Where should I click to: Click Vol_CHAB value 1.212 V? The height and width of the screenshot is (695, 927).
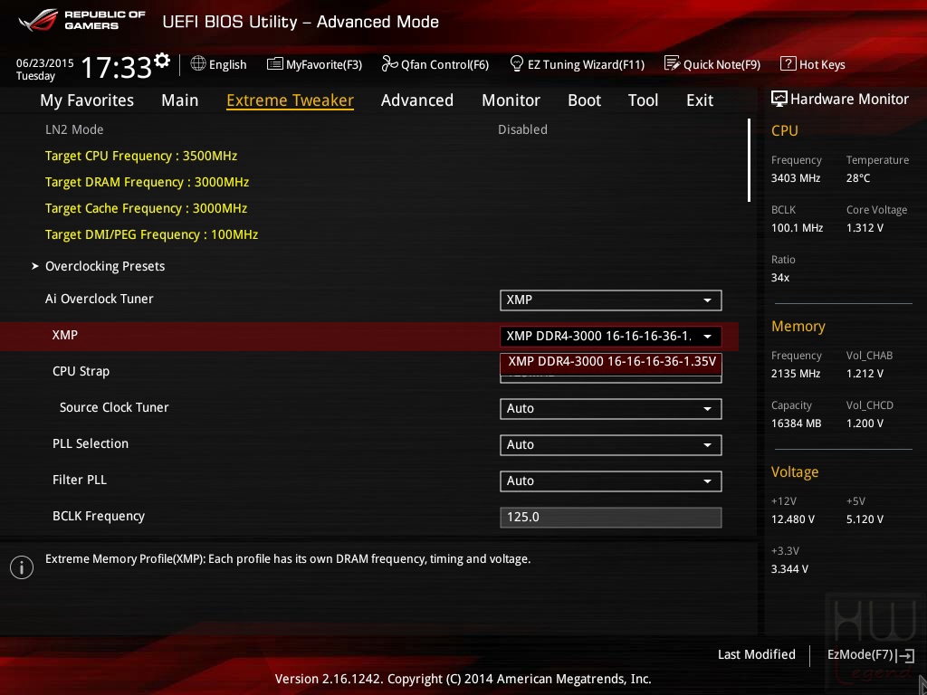coord(865,374)
